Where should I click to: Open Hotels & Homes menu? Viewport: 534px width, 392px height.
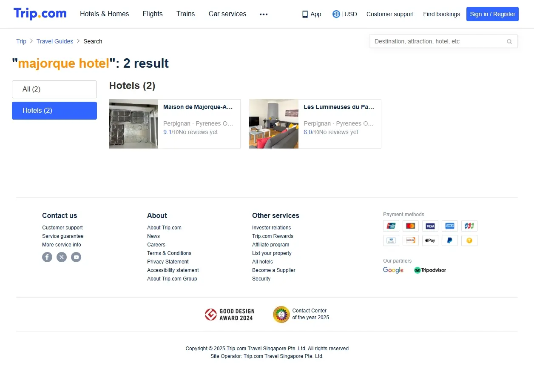(105, 14)
